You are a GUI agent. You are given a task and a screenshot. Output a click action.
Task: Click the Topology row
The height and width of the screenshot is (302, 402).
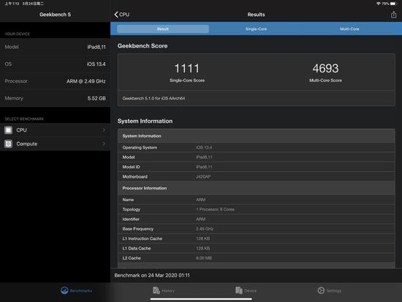(256, 209)
